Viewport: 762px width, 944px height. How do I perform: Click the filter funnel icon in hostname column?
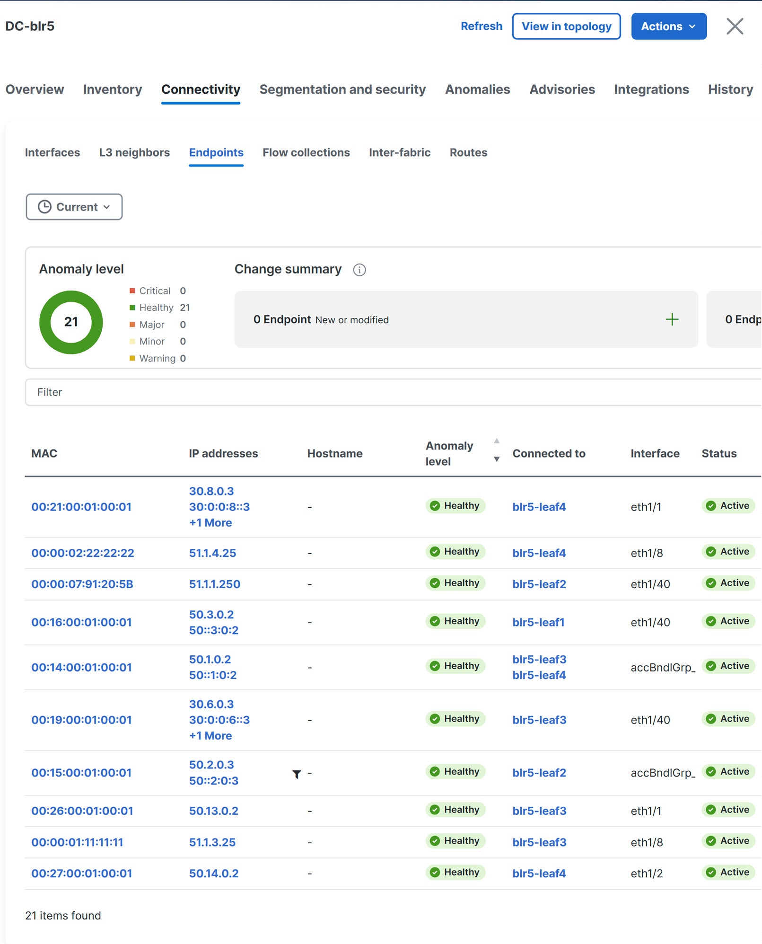click(x=297, y=774)
